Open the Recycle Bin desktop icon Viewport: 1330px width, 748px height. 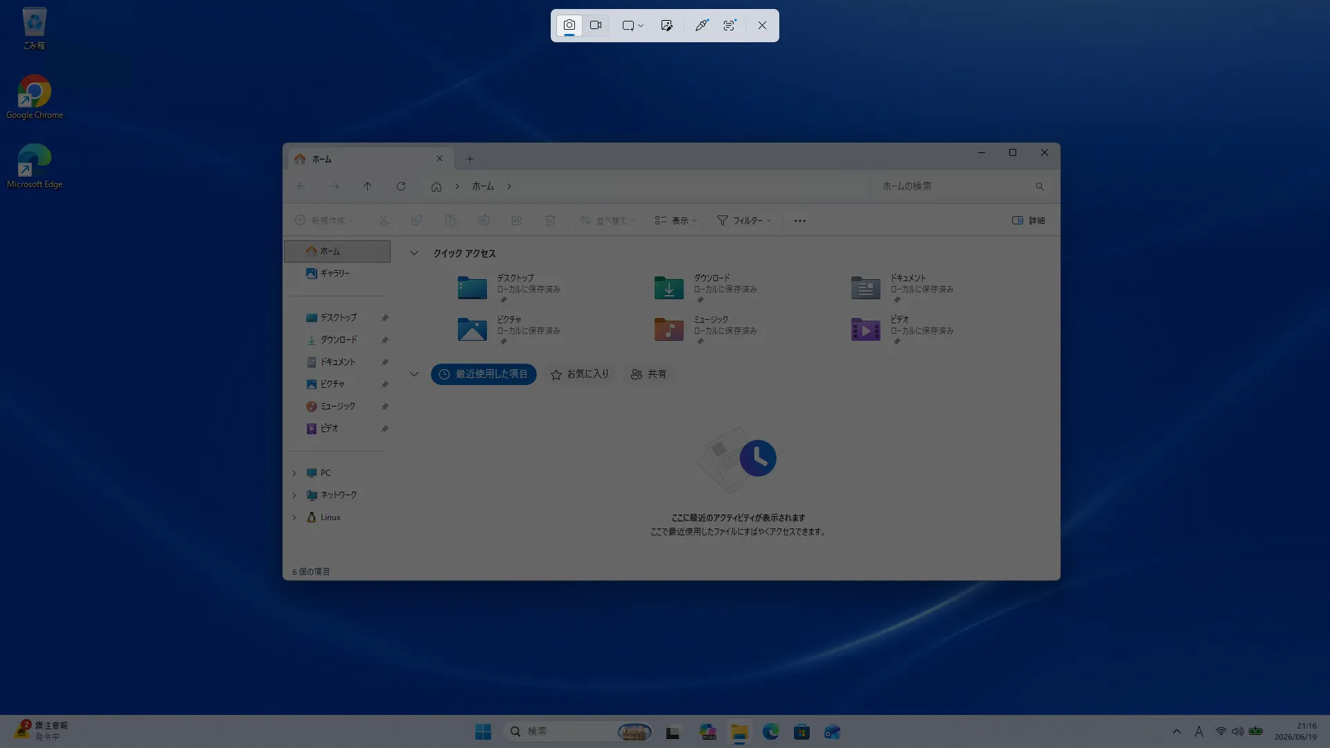(x=34, y=29)
